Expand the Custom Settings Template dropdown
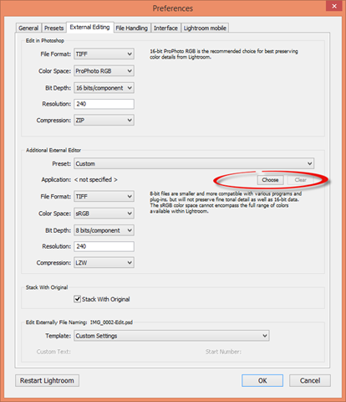Viewport: 346px width, 402px height. coord(171,336)
